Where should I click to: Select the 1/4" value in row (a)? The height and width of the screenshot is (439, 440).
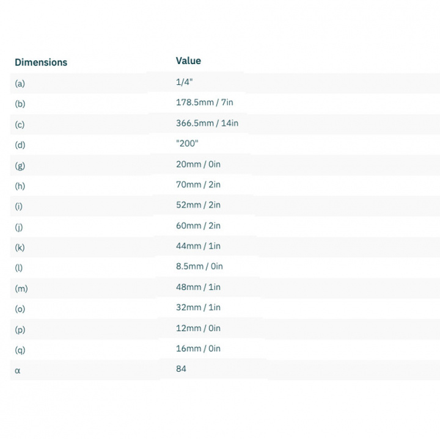click(185, 82)
